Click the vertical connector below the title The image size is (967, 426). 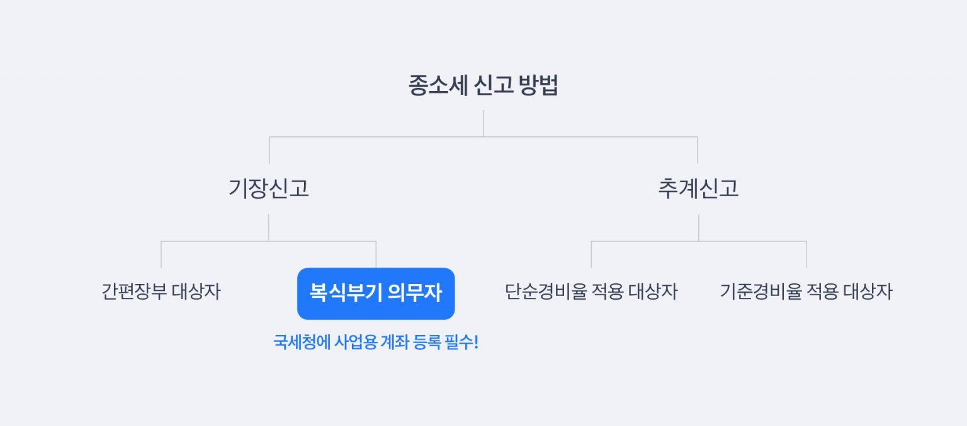483,123
